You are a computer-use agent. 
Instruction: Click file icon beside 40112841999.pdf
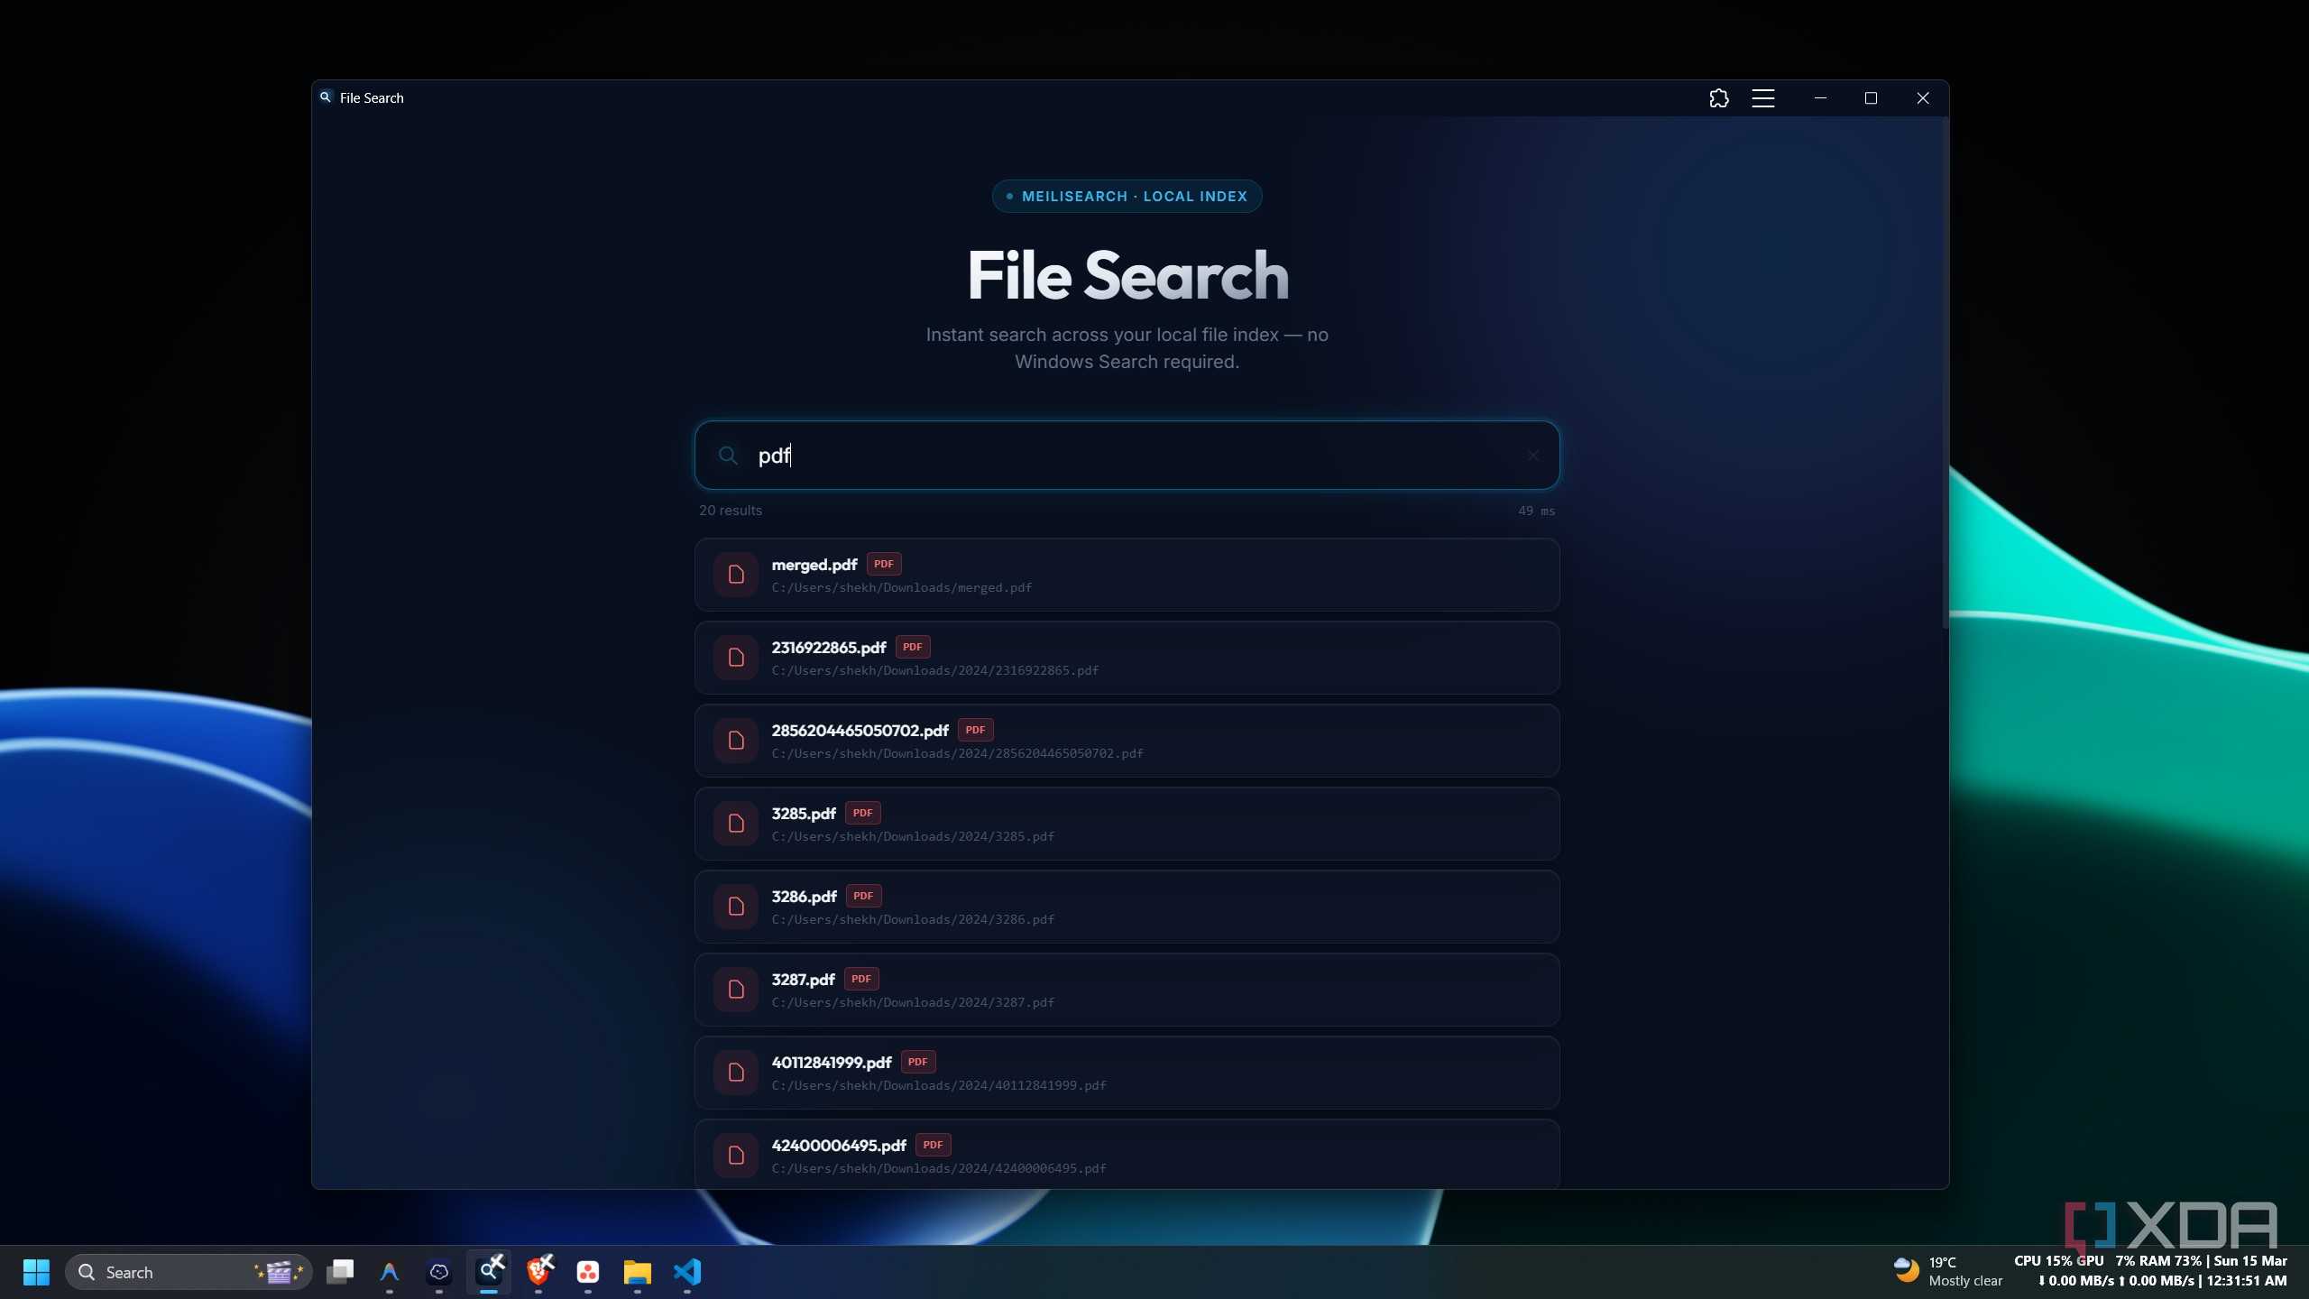pos(736,1073)
